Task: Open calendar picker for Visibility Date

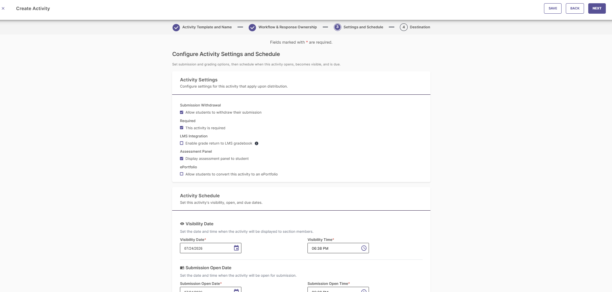Action: 237,248
